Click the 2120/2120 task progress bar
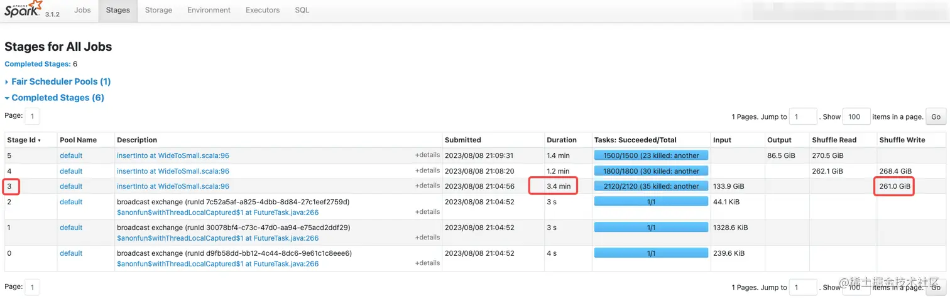Image resolution: width=950 pixels, height=299 pixels. coord(651,186)
